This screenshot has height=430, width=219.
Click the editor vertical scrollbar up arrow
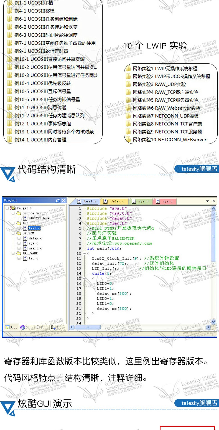tap(213, 208)
